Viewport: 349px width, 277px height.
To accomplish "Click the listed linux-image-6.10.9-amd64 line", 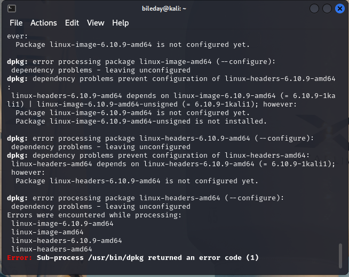I will 62,224.
